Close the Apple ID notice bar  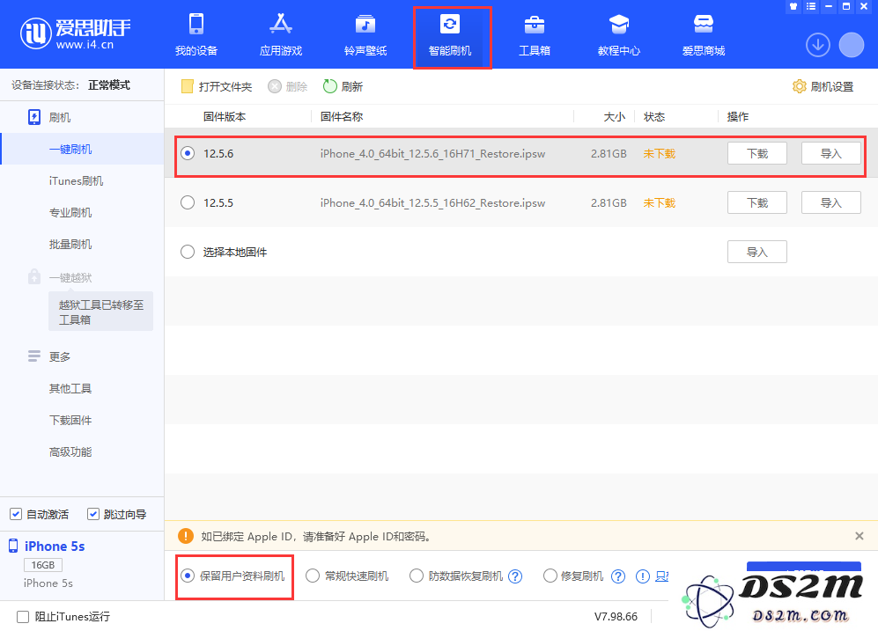(860, 536)
